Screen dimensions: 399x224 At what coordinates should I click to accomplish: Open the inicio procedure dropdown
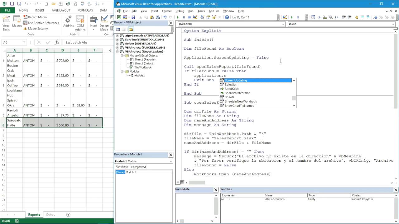393,24
